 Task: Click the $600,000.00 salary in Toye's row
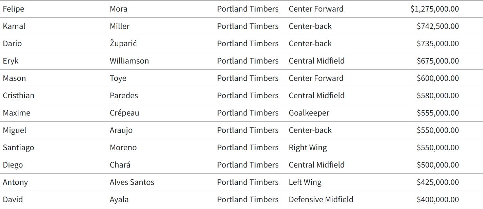coord(438,78)
